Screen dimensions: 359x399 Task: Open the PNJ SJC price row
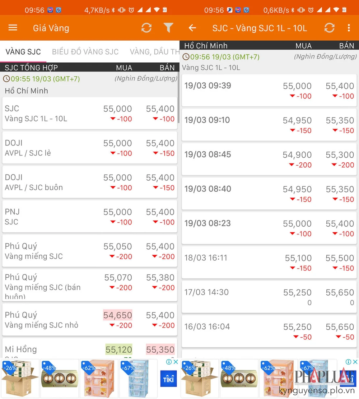pyautogui.click(x=90, y=217)
